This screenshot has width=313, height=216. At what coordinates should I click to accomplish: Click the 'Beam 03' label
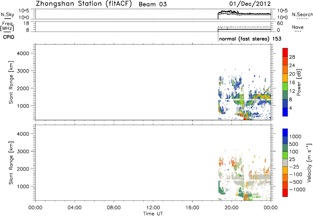click(x=153, y=4)
